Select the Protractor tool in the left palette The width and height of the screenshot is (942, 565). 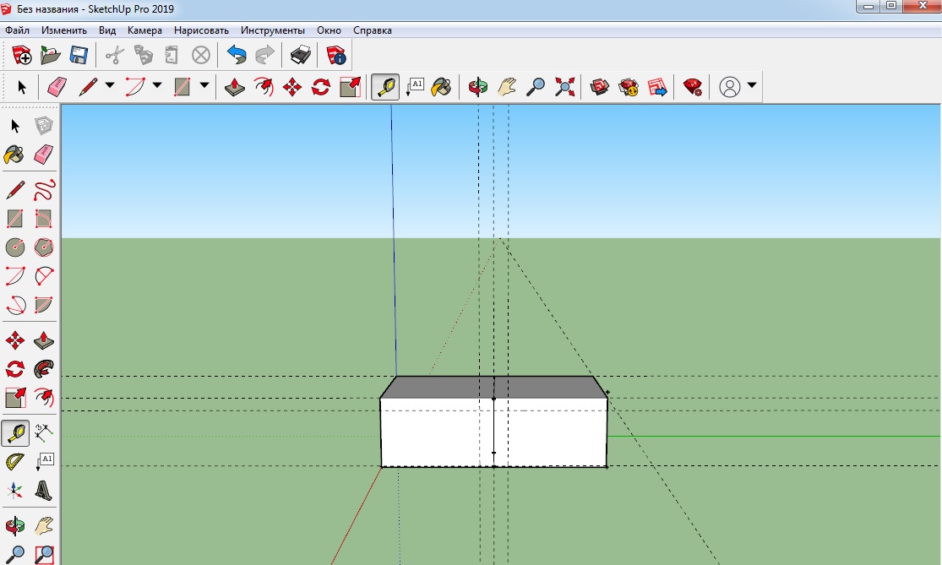tap(15, 461)
